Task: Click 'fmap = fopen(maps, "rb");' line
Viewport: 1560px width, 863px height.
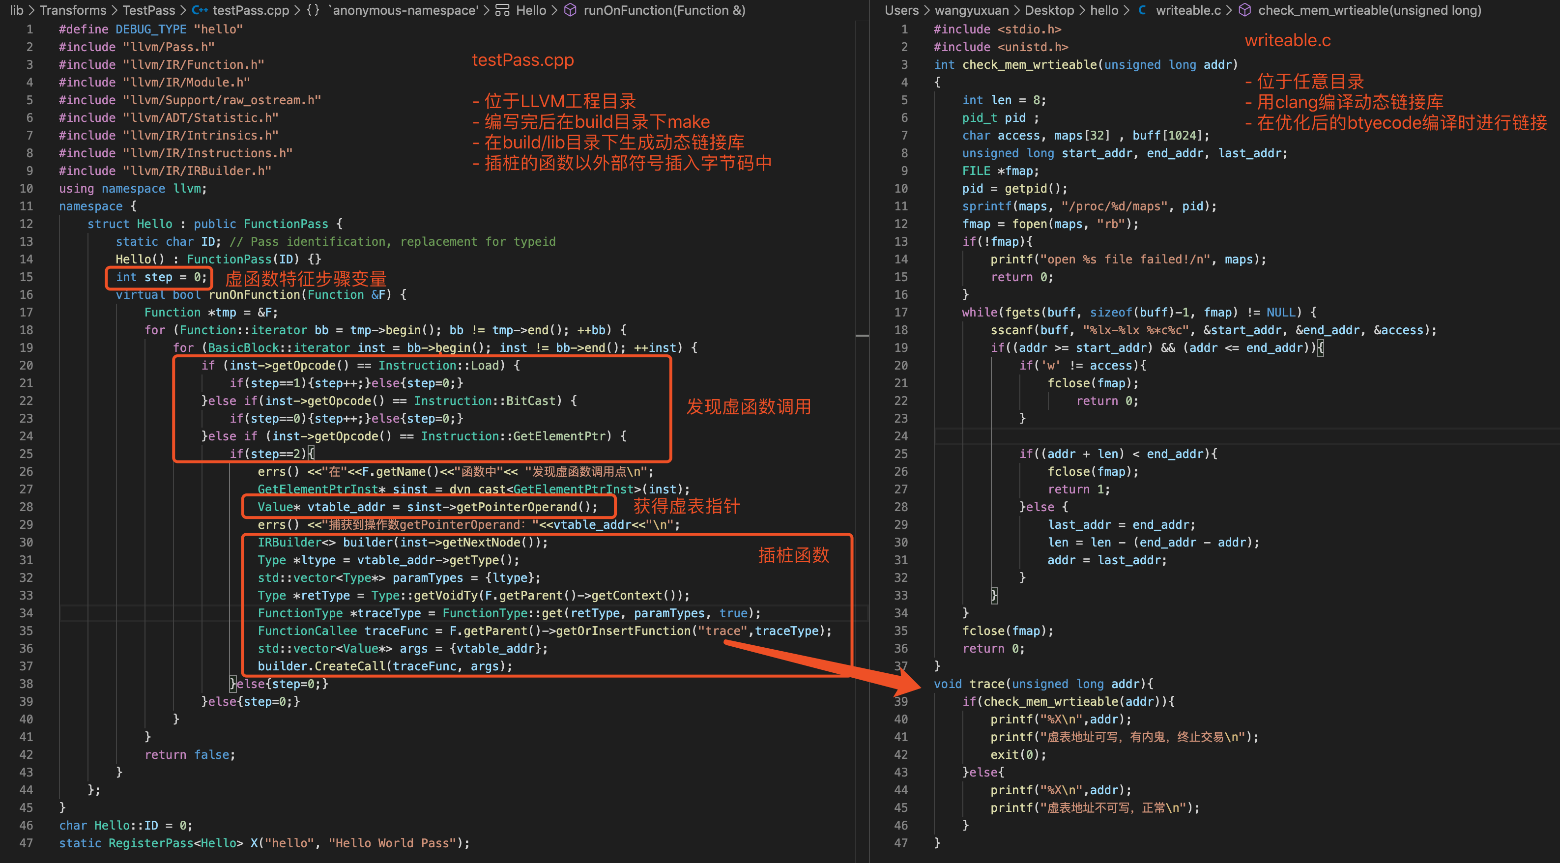Action: point(1050,224)
